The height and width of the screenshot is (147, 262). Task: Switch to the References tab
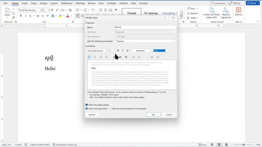pyautogui.click(x=67, y=3)
